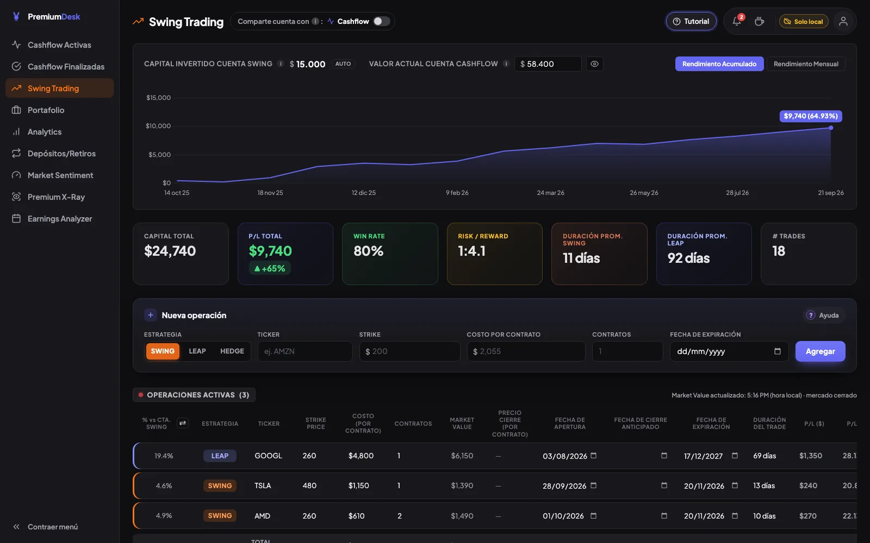The image size is (870, 543).
Task: Open Premium X-Ray page
Action: click(59, 197)
